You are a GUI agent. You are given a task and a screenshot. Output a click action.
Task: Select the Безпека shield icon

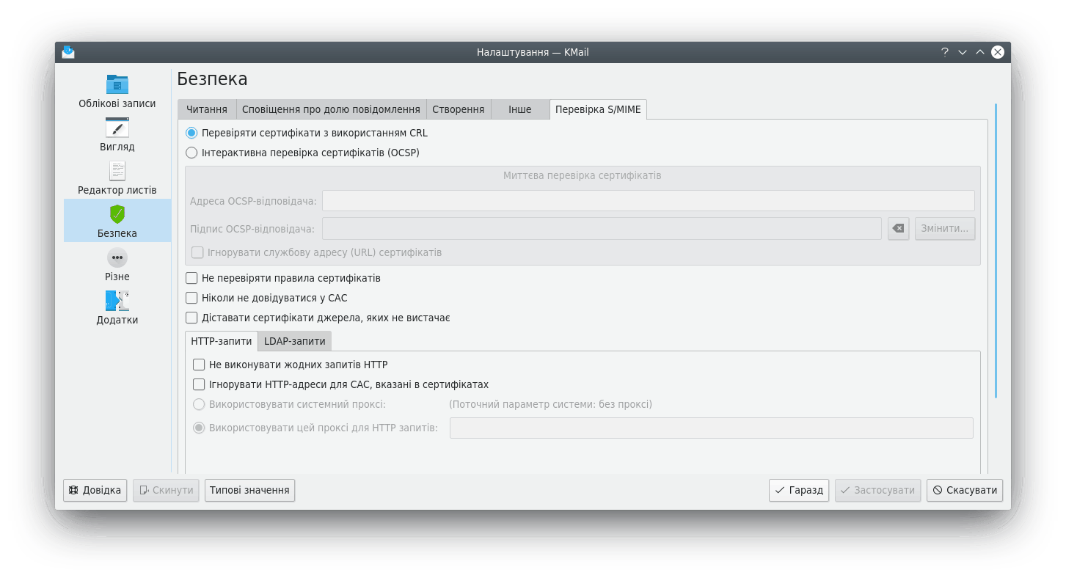(117, 214)
